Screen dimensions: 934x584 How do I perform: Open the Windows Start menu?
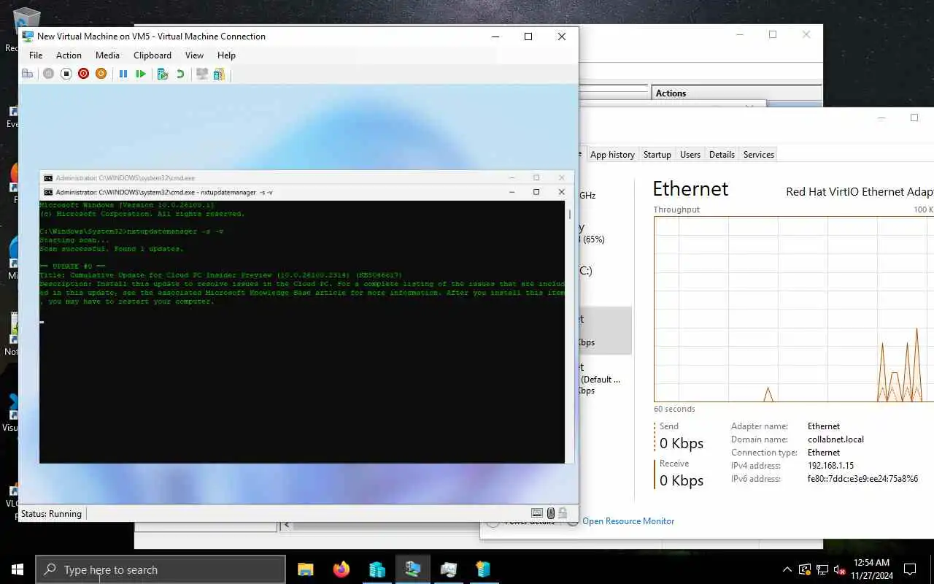click(18, 569)
